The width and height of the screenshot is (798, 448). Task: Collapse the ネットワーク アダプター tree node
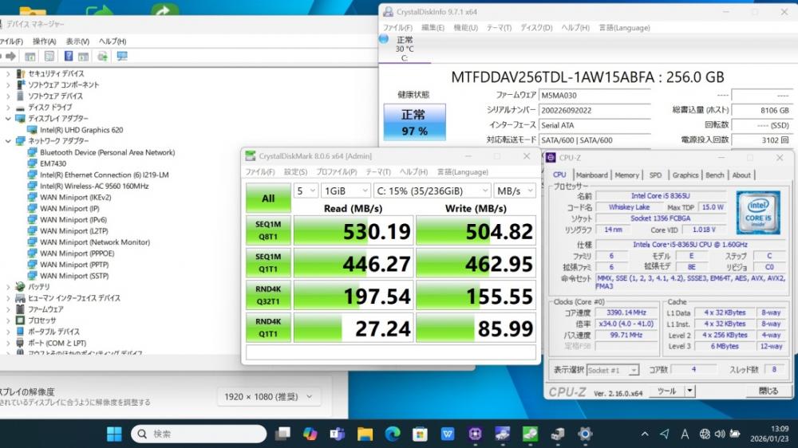tap(8, 141)
